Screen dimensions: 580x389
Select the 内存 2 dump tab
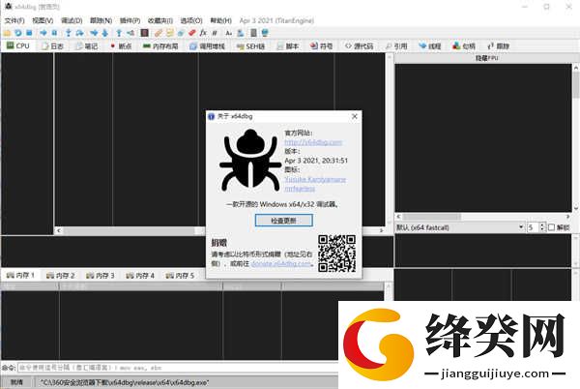point(61,276)
